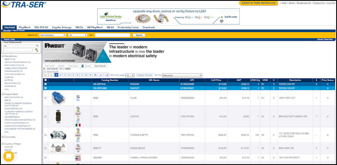
Task: Click the tools icon in the LEVITON row
Action: (78, 116)
